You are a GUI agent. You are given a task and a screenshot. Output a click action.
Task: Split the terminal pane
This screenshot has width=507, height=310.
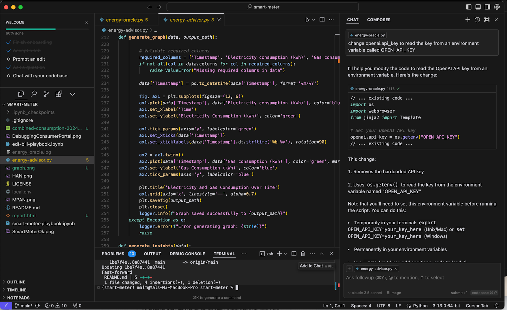(x=294, y=254)
